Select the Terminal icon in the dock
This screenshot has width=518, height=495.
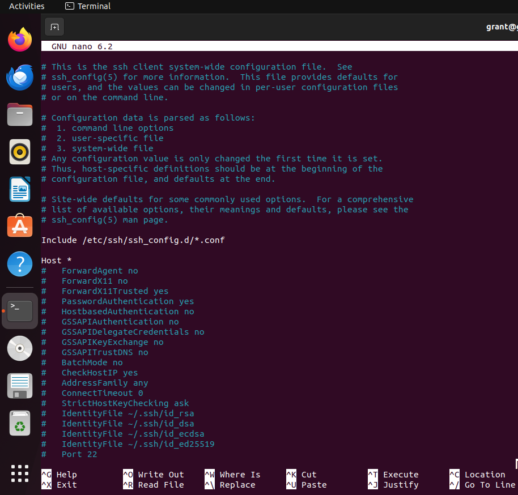(20, 310)
